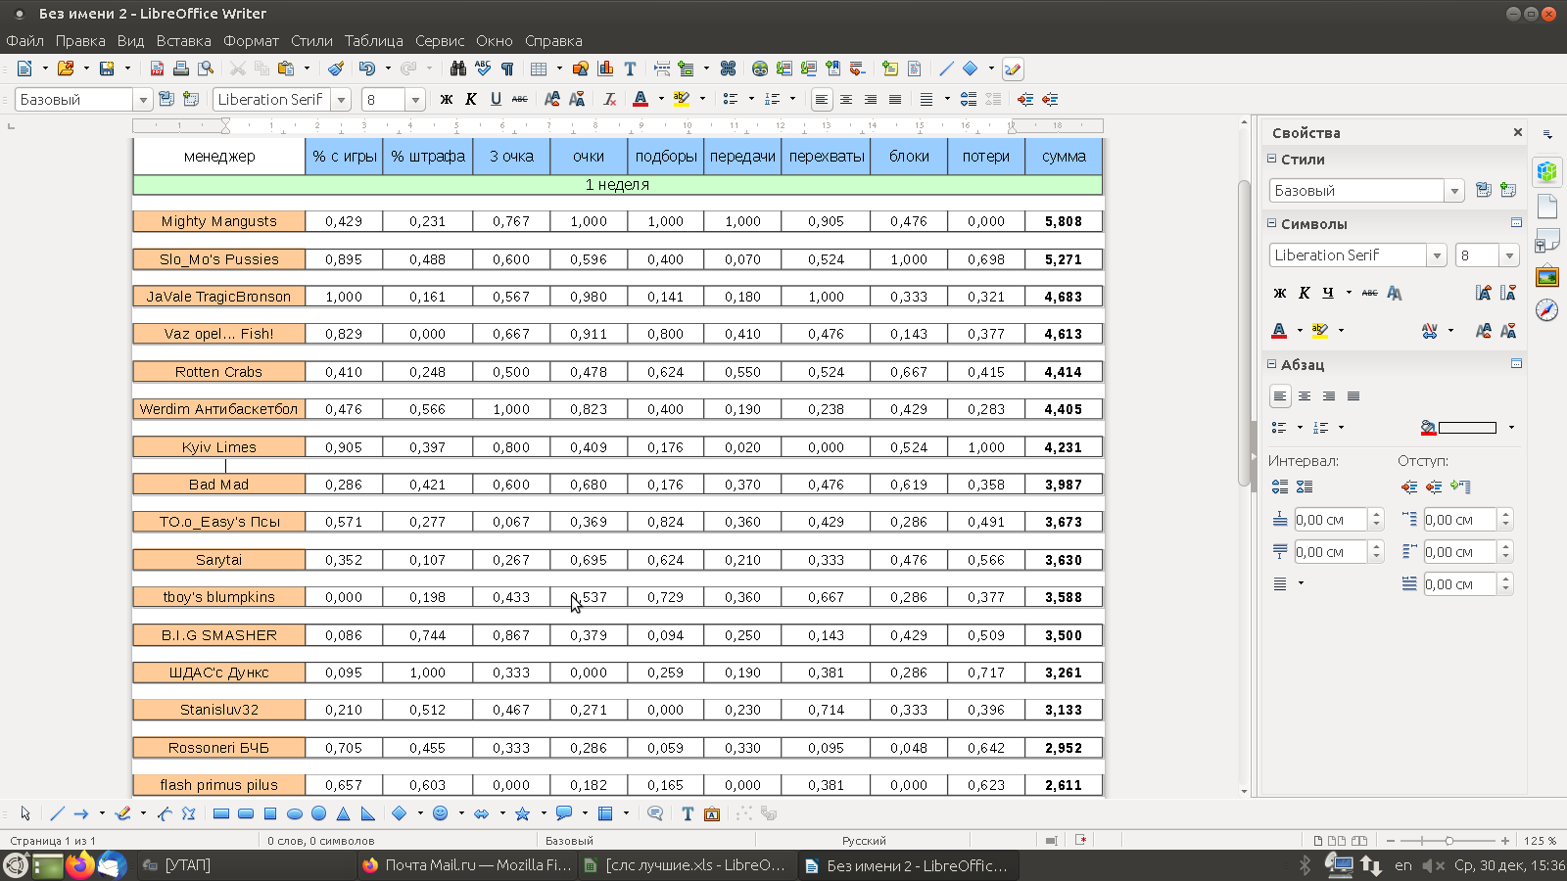Click the Print icon in standard toolbar
Viewport: 1567px width, 881px height.
click(180, 69)
